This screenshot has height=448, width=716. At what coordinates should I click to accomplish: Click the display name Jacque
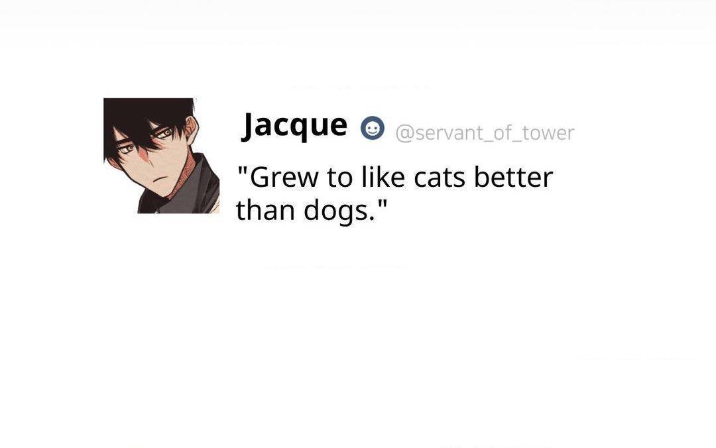point(294,125)
